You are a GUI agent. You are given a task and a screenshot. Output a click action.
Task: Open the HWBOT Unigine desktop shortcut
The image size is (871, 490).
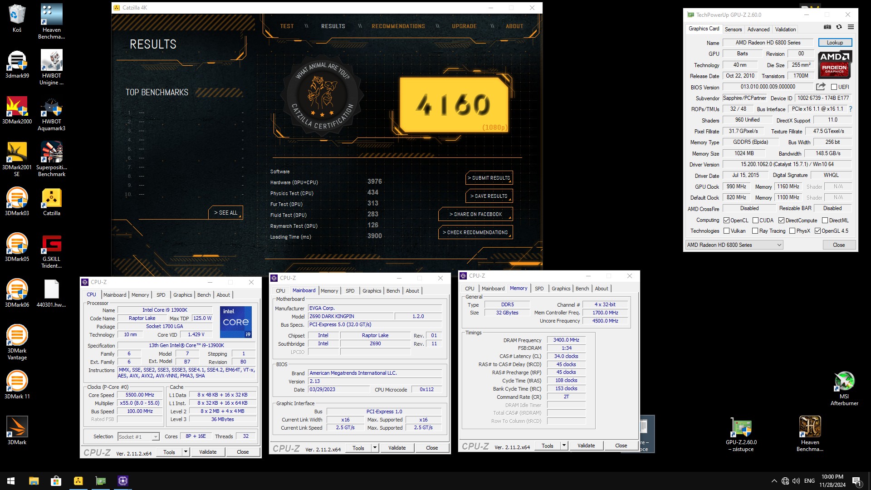pyautogui.click(x=51, y=67)
